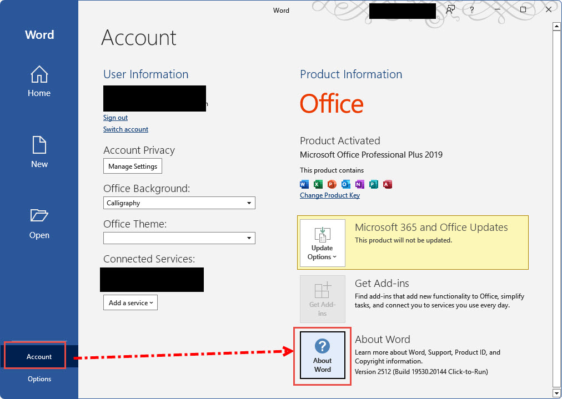Image resolution: width=562 pixels, height=399 pixels.
Task: Open Help with the question mark icon
Action: tap(472, 10)
